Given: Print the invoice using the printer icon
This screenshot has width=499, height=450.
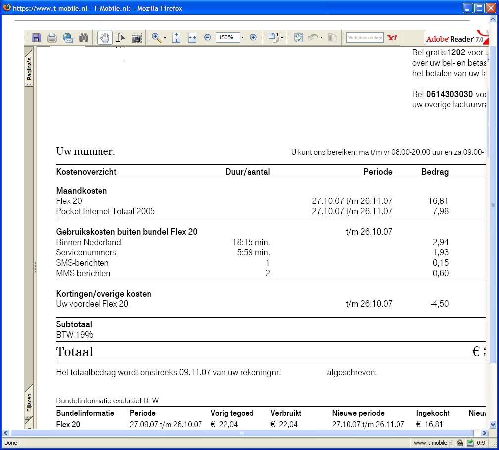Looking at the screenshot, I should point(51,38).
